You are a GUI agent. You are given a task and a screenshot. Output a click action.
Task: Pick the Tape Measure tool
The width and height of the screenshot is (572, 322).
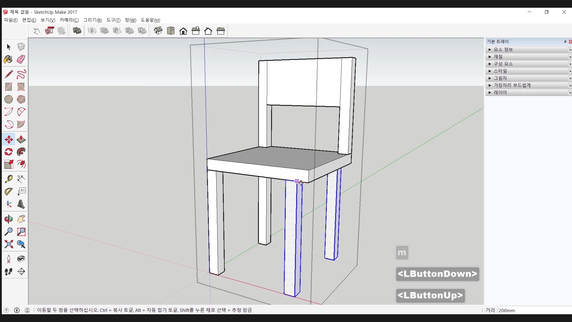[8, 179]
